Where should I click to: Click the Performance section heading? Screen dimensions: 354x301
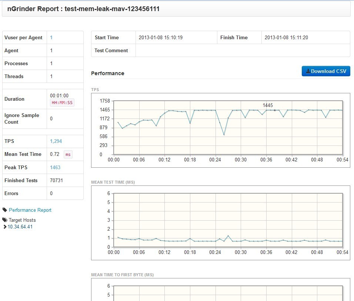(x=108, y=73)
